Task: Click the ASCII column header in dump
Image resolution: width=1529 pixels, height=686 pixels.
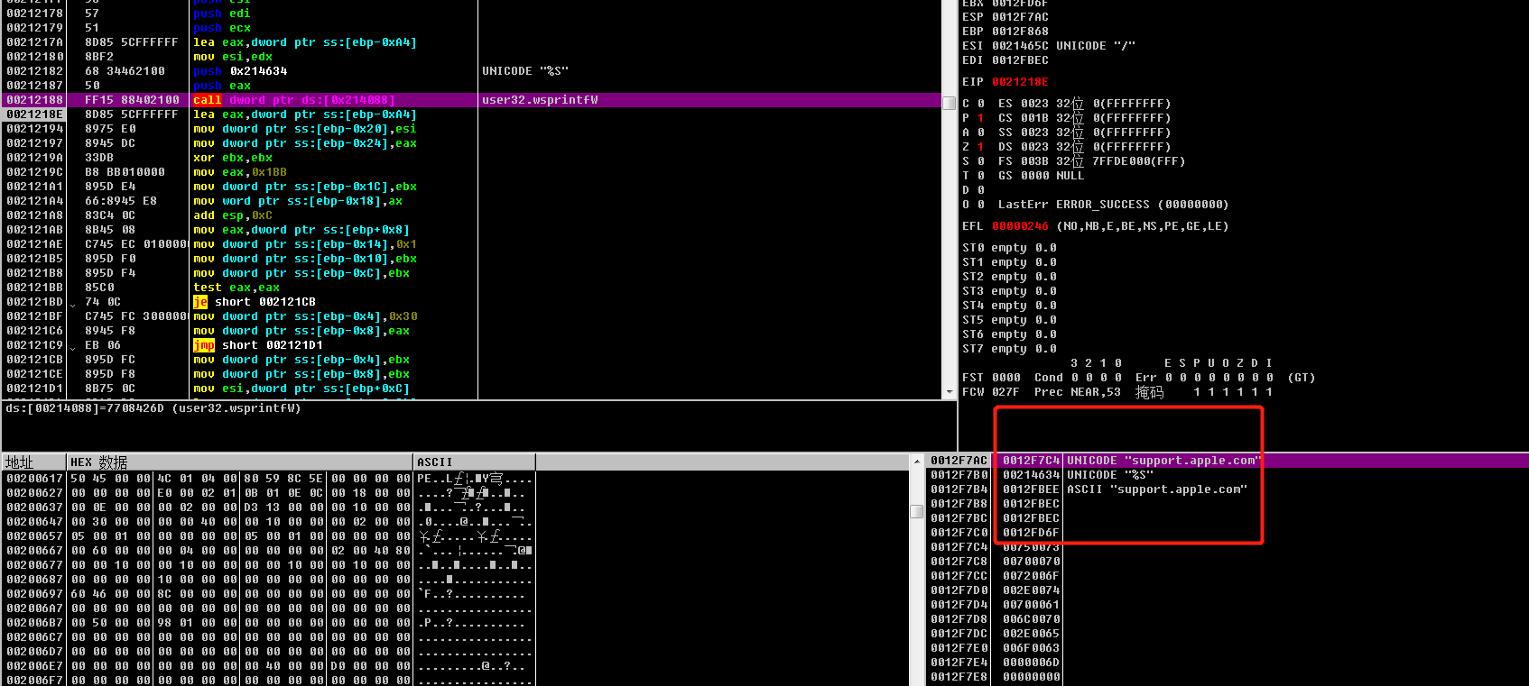Action: point(475,462)
